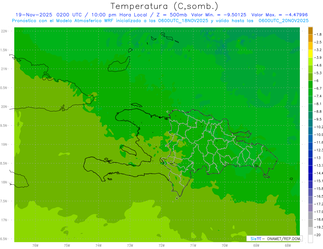Click the '70W' longitude label
Image resolution: width=323 pixels, height=249 pixels.
coord(225,246)
